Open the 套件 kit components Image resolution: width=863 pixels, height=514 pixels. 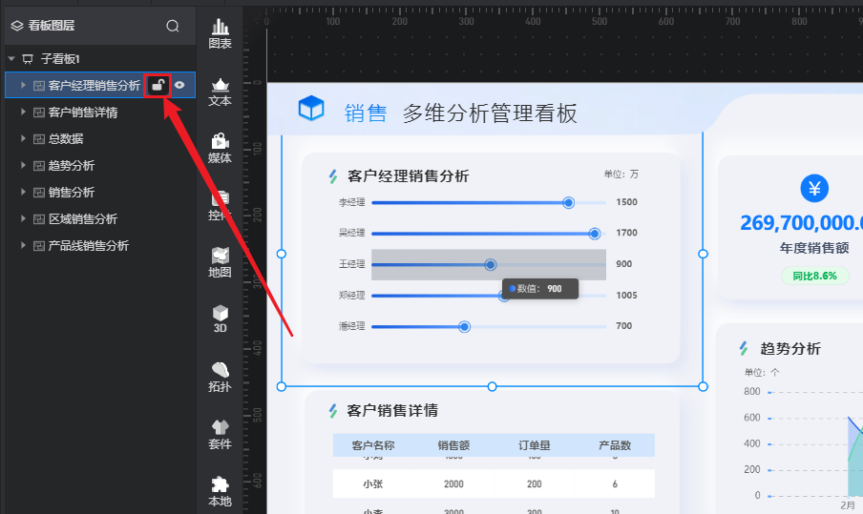coord(221,434)
